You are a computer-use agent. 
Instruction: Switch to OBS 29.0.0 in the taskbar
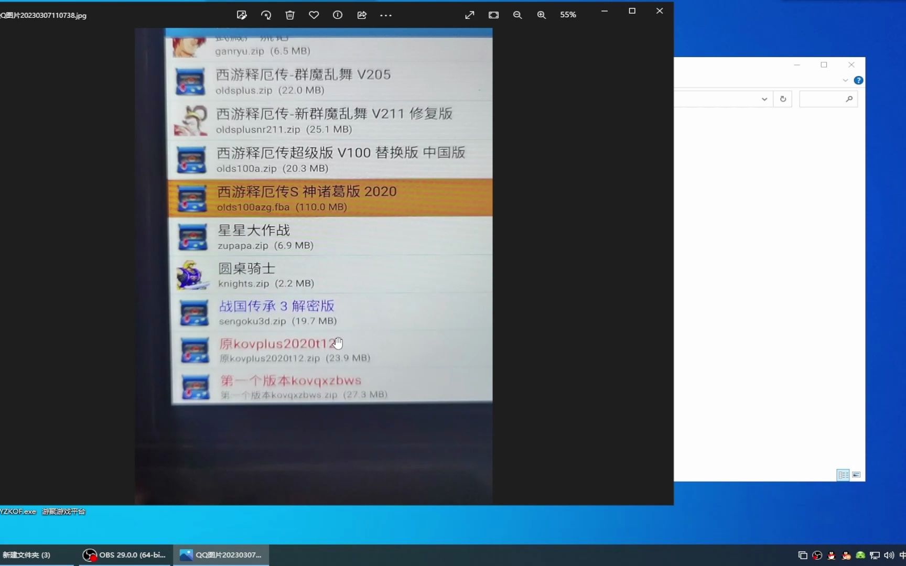pos(125,555)
